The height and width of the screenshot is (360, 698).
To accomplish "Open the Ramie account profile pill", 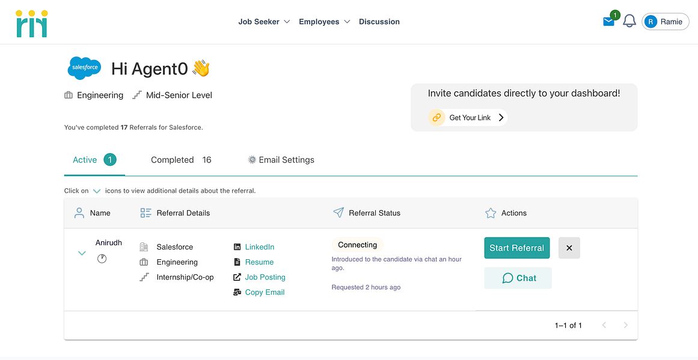I will pyautogui.click(x=666, y=21).
